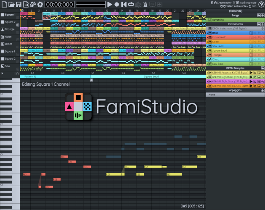265x210 pixels.
Task: Toggle the NTSC/PAL machine icon
Action: click(x=152, y=4)
